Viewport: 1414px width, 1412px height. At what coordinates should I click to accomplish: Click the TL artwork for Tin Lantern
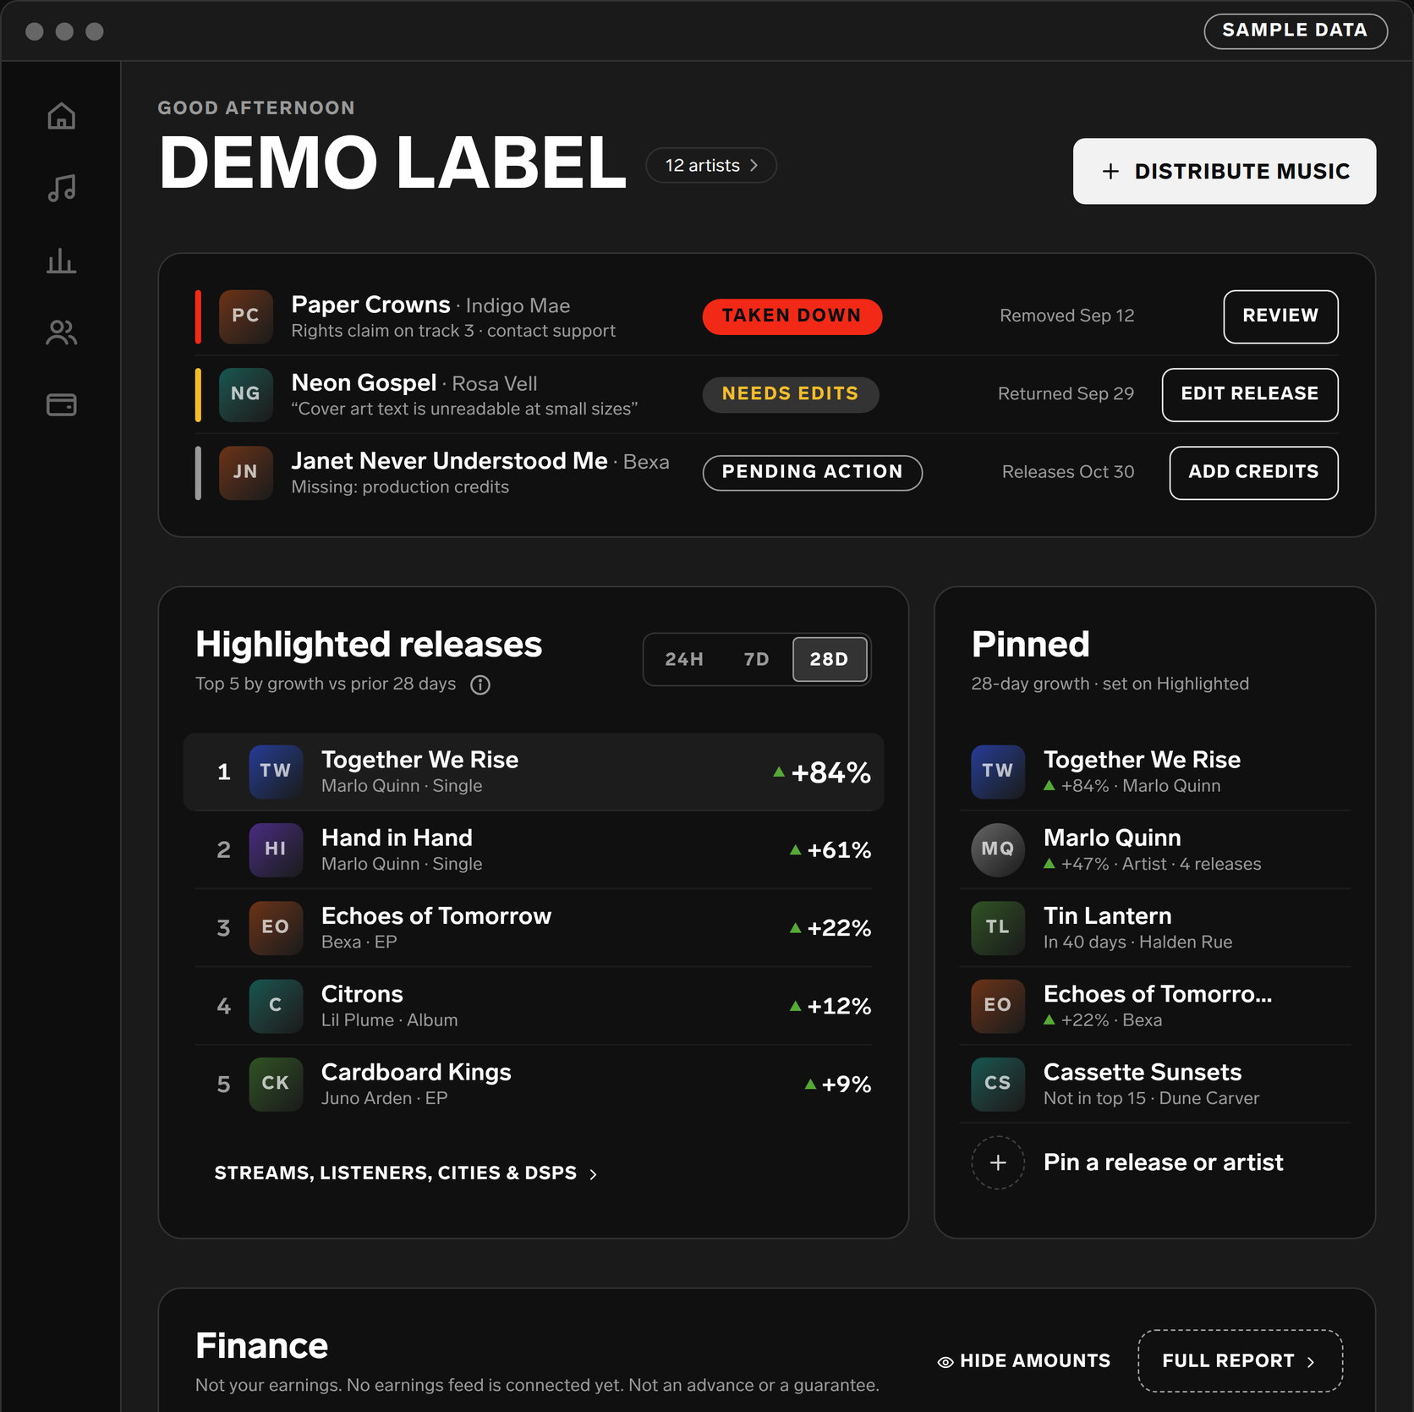coord(998,927)
